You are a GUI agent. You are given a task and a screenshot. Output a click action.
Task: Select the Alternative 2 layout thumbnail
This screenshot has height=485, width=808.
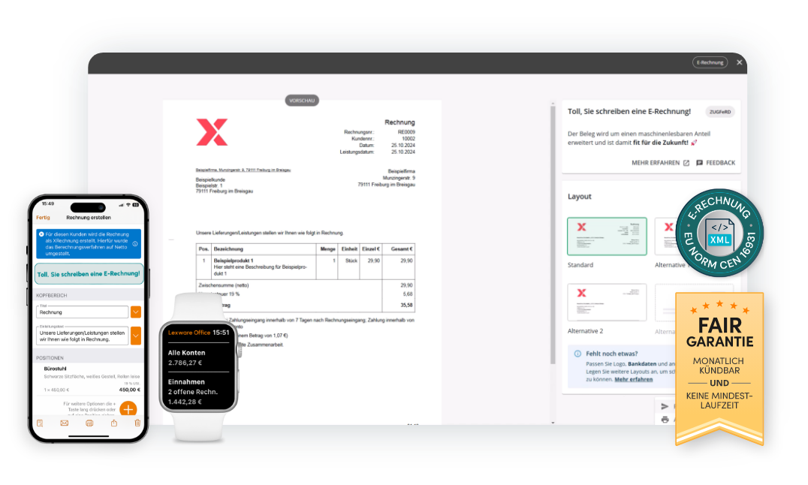coord(607,303)
